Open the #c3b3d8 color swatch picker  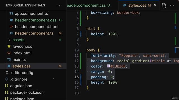point(108,66)
